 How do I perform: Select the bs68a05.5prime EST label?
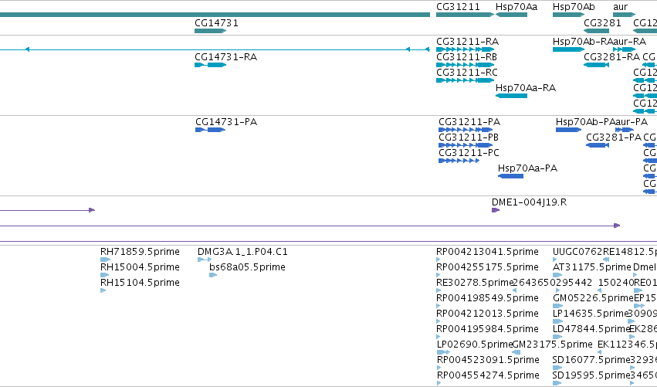(247, 267)
